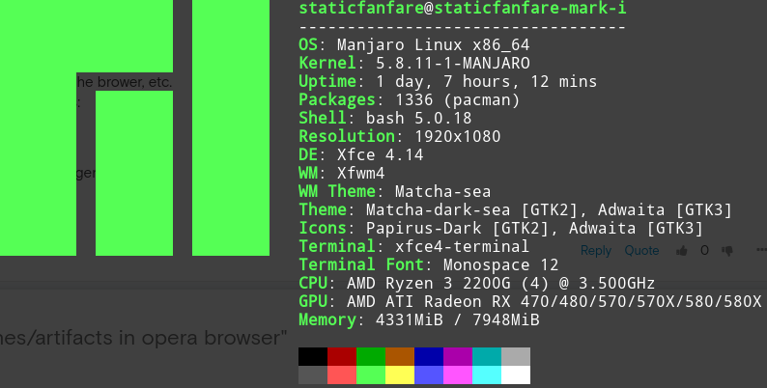Click the OS line 'Manjaro Linux x86_64'

coord(414,45)
